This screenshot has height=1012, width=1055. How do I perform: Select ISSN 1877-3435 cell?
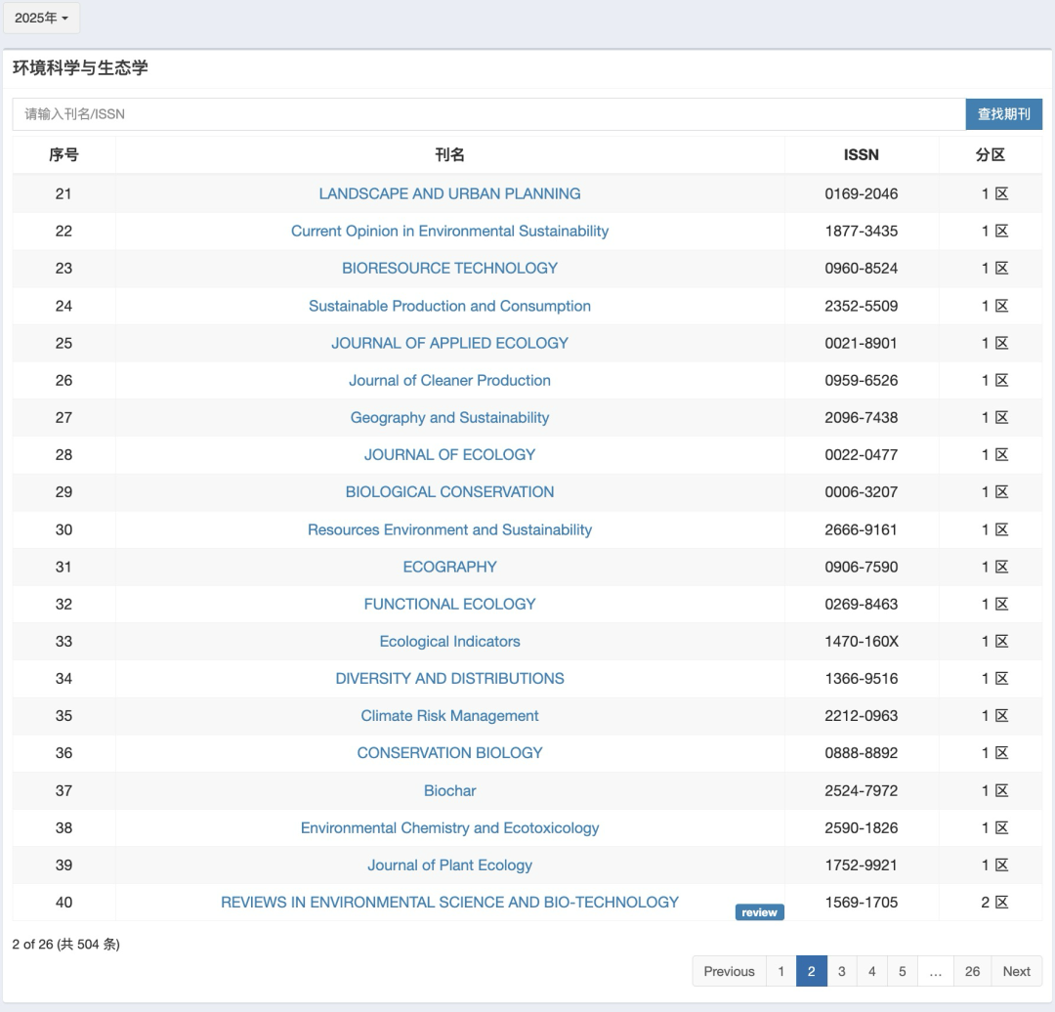862,231
